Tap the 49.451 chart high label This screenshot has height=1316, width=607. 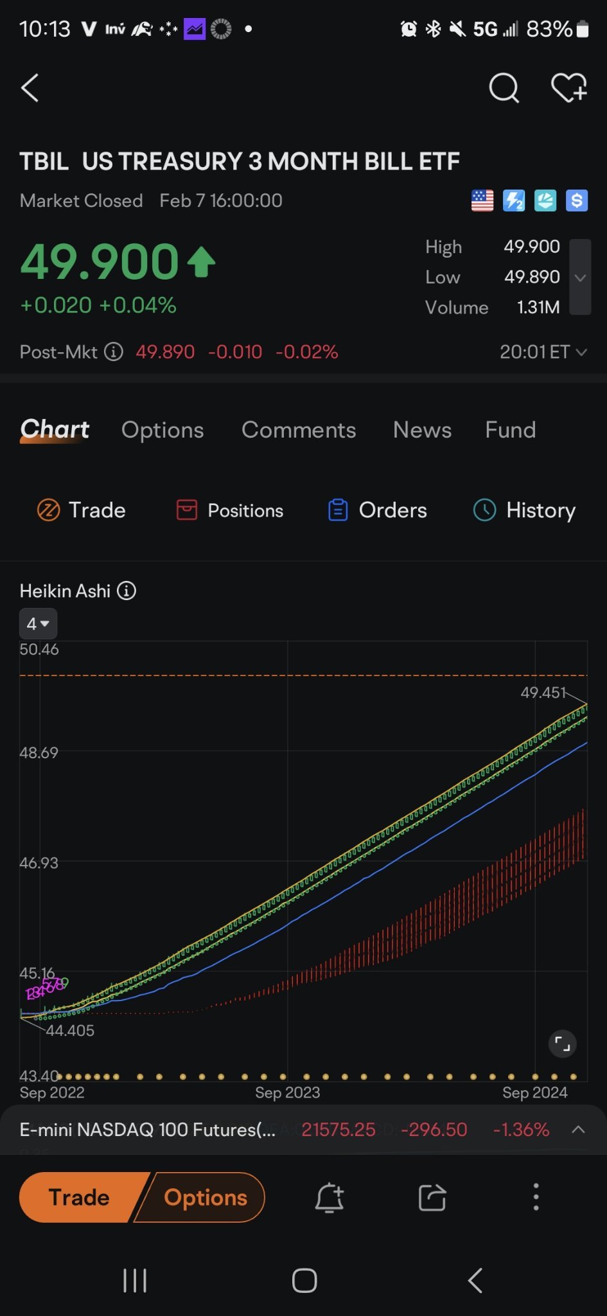543,692
